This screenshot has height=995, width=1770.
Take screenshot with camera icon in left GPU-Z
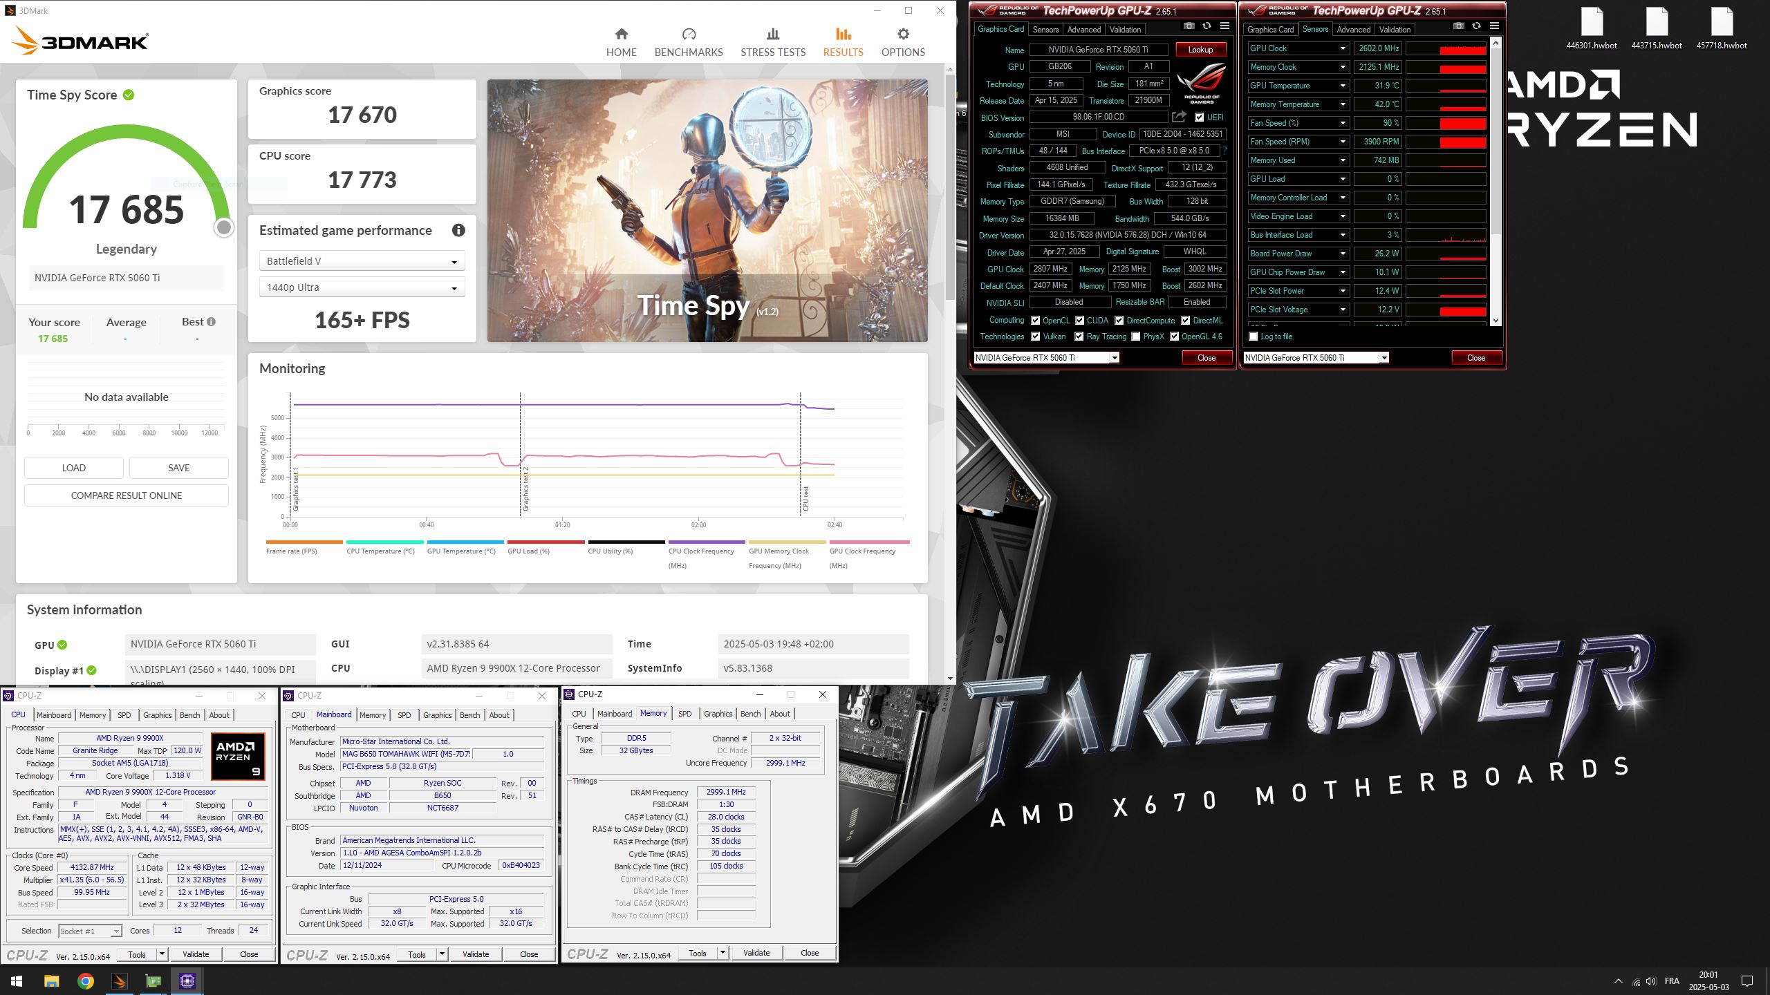[x=1189, y=26]
